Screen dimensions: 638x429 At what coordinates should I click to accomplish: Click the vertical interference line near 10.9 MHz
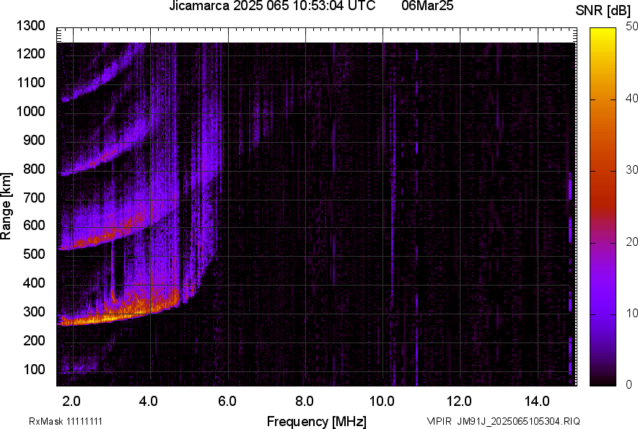[x=416, y=216]
